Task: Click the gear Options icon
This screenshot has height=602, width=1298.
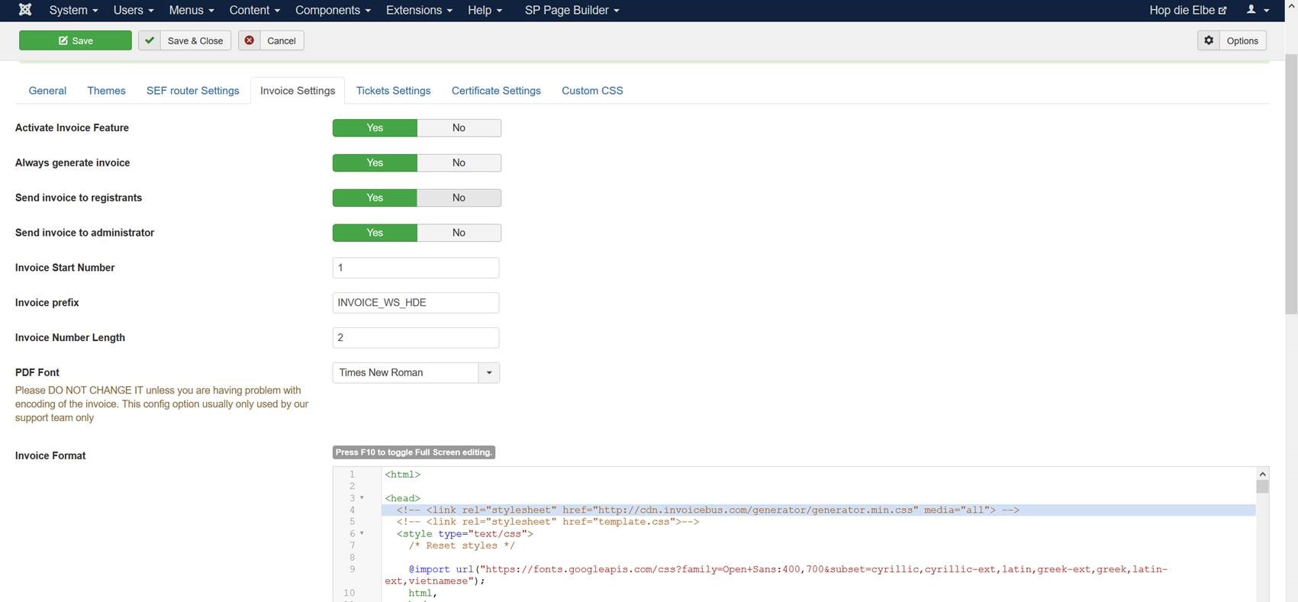Action: point(1209,40)
